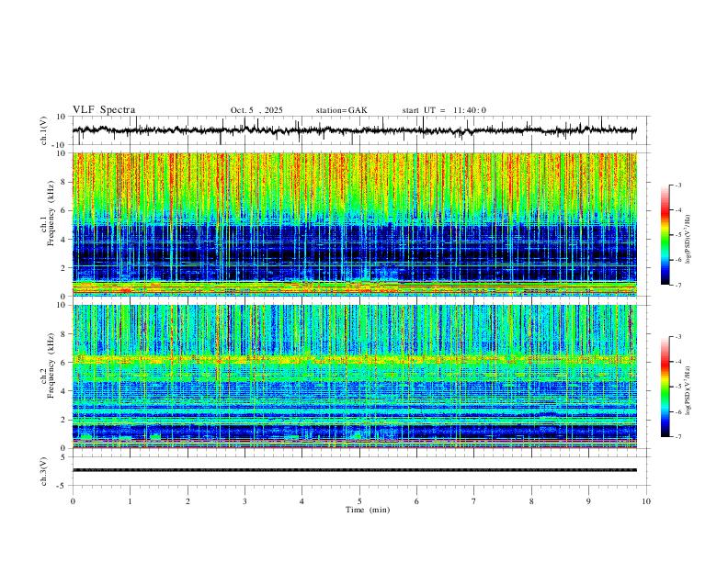Select the ch.1 "Frequency (kHz)" axis label
This screenshot has width=728, height=562.
click(x=51, y=213)
